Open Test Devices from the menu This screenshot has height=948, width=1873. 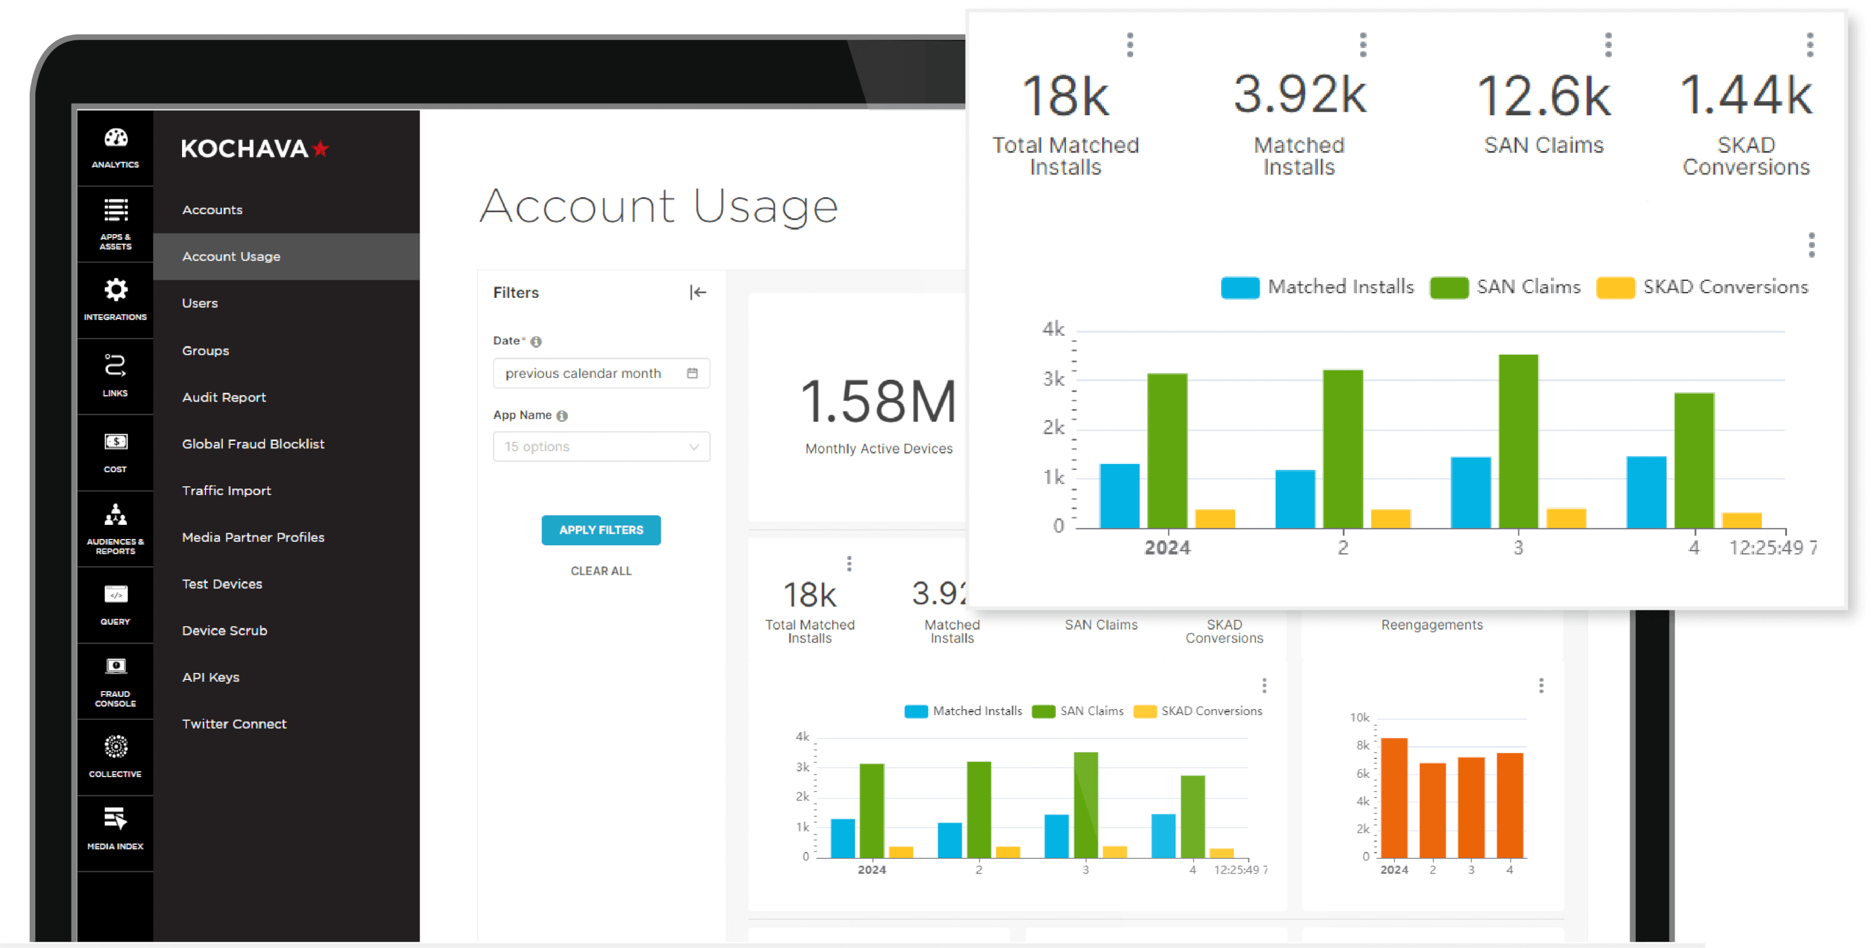click(x=286, y=584)
